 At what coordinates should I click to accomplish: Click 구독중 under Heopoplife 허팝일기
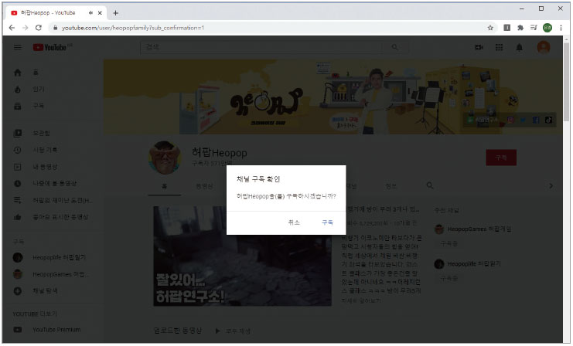pos(449,278)
